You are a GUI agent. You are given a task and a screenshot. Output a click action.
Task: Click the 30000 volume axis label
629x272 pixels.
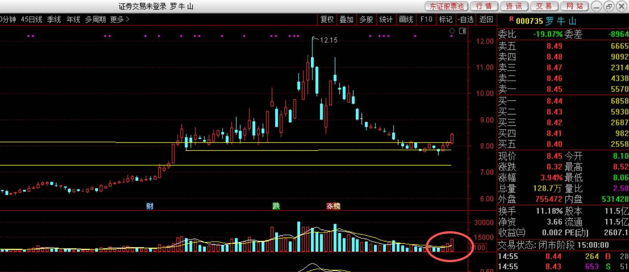click(484, 223)
